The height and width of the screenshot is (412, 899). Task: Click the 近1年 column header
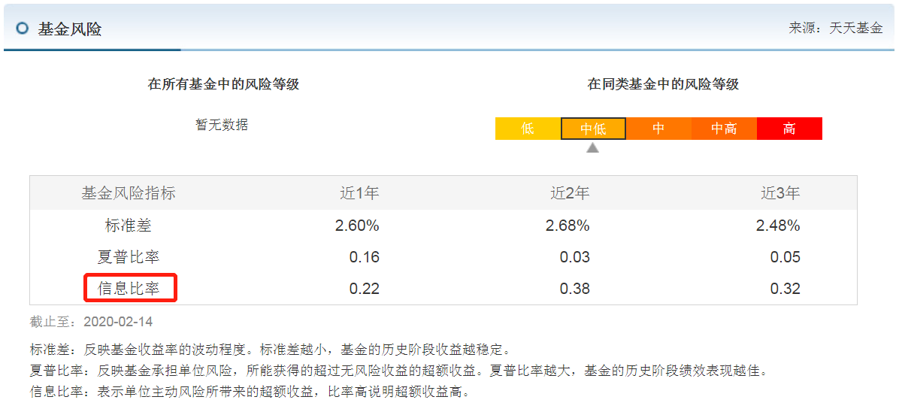pos(359,193)
